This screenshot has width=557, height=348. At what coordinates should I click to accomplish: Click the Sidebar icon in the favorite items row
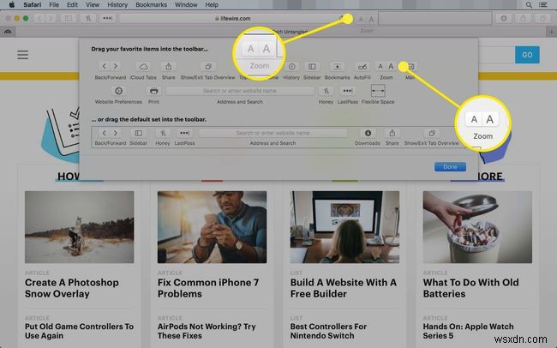click(312, 67)
